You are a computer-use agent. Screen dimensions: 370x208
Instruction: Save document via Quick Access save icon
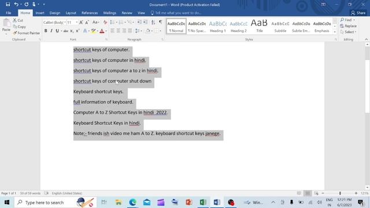[8, 4]
